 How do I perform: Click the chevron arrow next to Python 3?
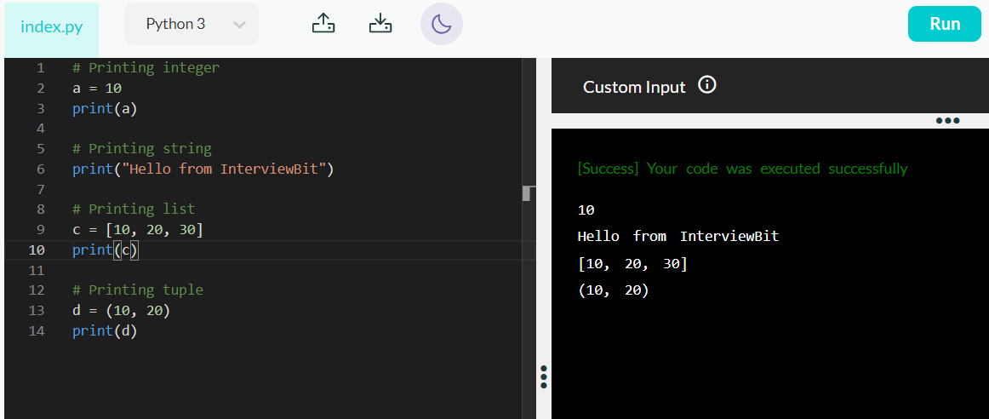240,25
